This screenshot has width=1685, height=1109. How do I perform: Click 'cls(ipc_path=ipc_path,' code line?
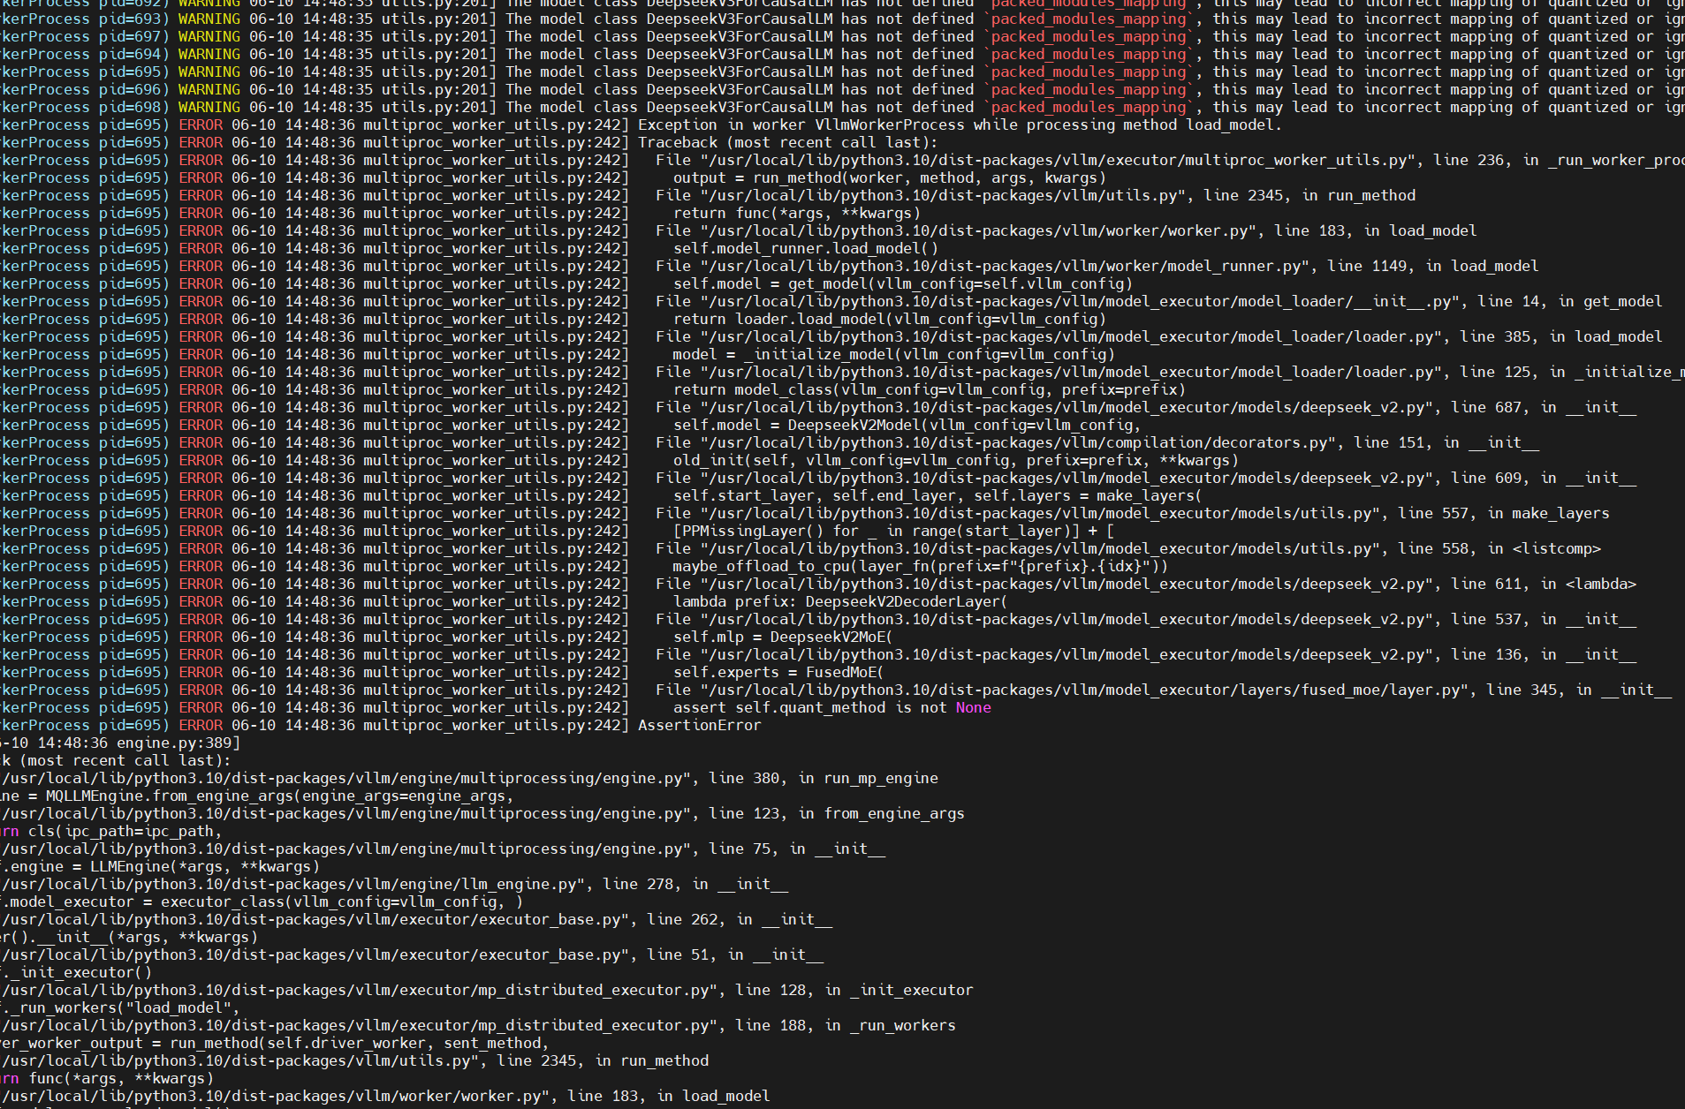[x=125, y=831]
